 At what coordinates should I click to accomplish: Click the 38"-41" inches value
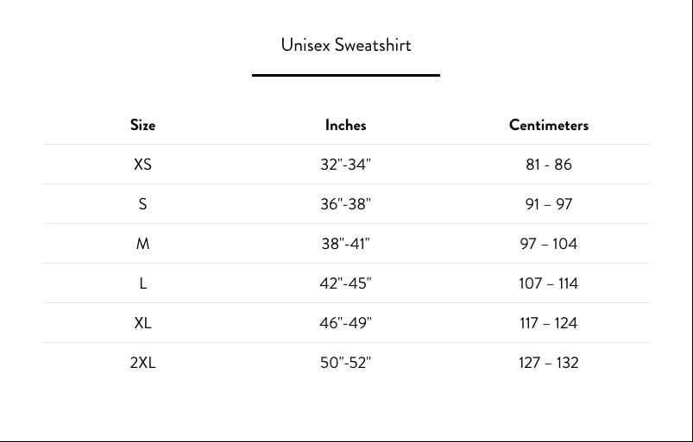pyautogui.click(x=345, y=244)
